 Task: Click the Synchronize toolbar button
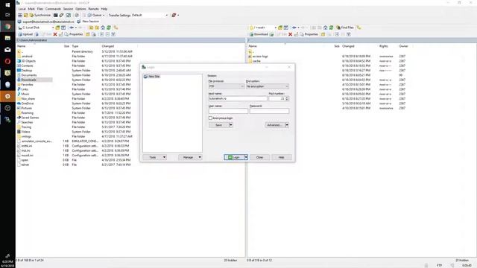click(40, 15)
